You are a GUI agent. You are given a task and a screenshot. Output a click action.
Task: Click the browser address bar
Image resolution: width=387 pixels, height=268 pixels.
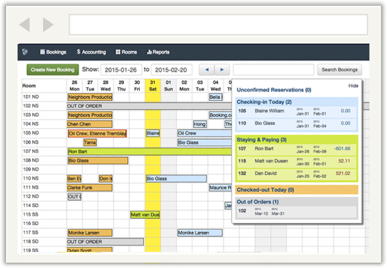[218, 25]
